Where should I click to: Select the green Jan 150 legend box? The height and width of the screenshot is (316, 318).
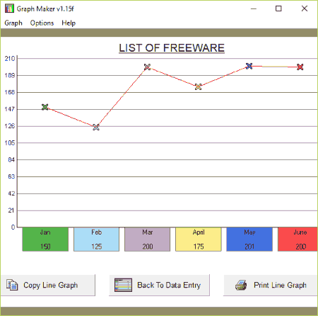(x=45, y=239)
